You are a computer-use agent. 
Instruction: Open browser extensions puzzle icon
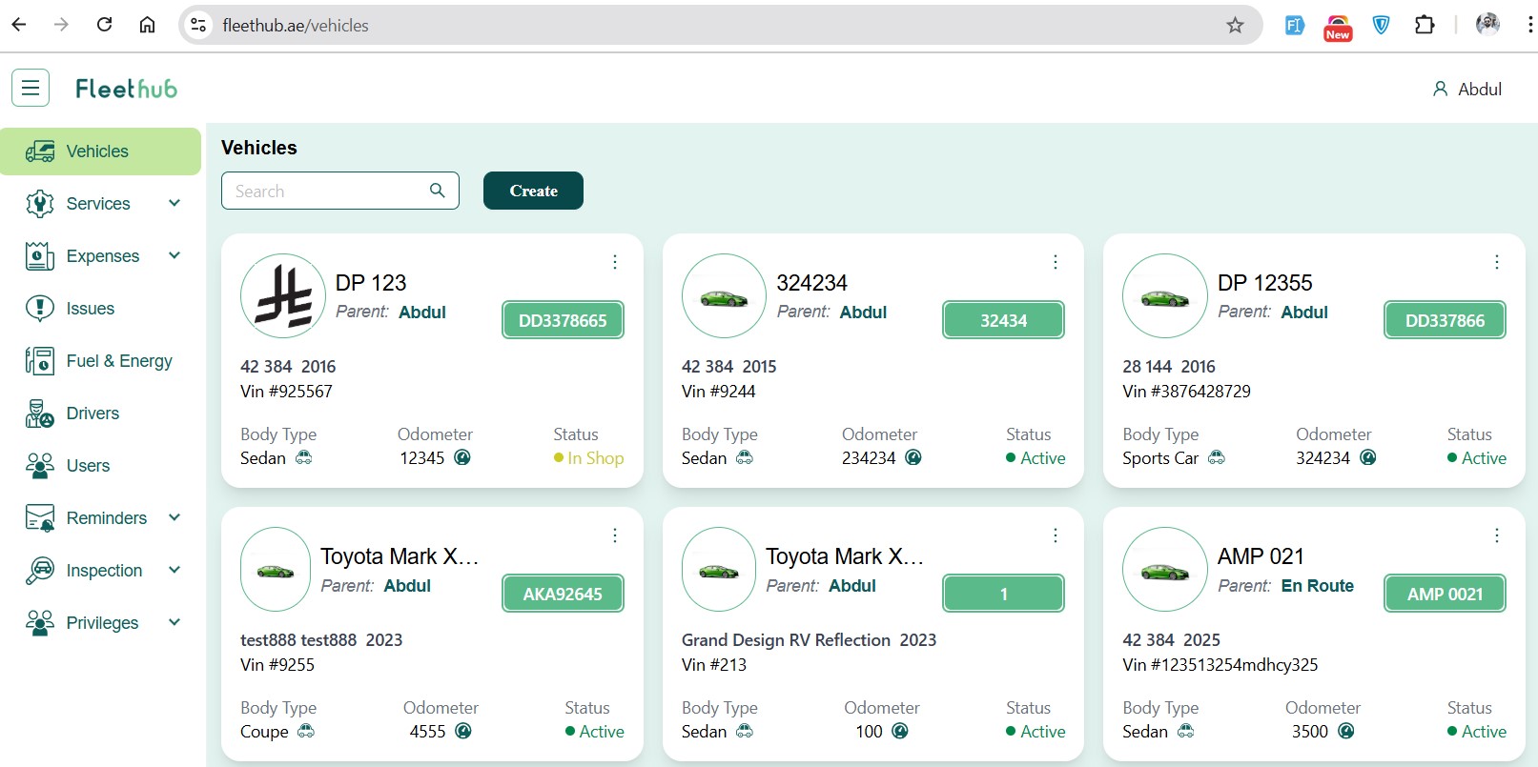point(1425,25)
